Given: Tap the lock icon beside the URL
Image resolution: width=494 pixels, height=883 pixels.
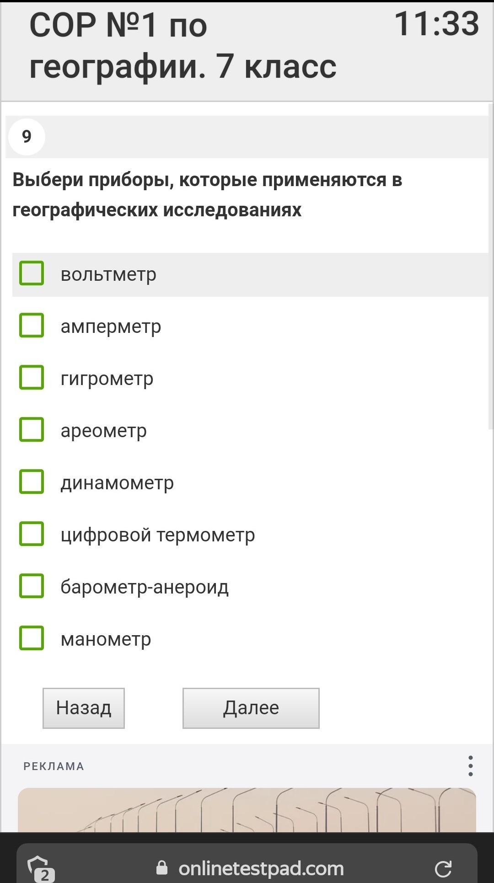Looking at the screenshot, I should (x=162, y=868).
